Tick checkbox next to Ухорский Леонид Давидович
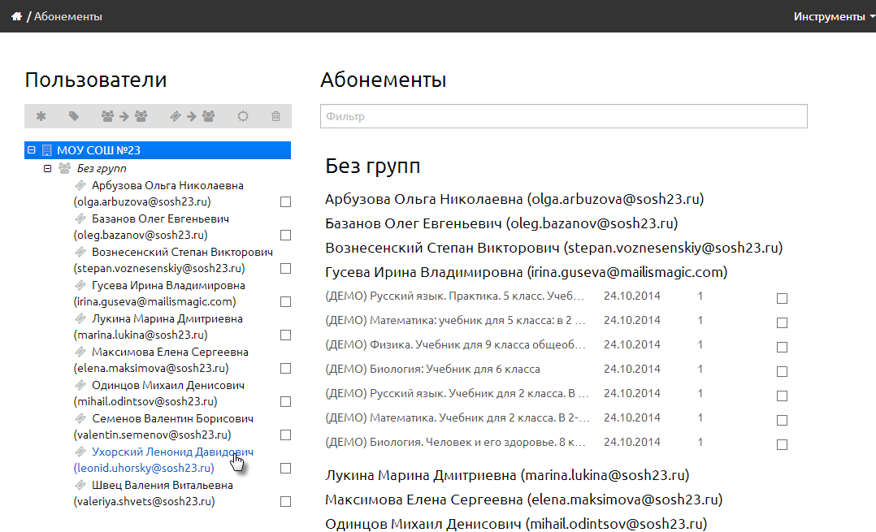The height and width of the screenshot is (532, 876). (285, 468)
